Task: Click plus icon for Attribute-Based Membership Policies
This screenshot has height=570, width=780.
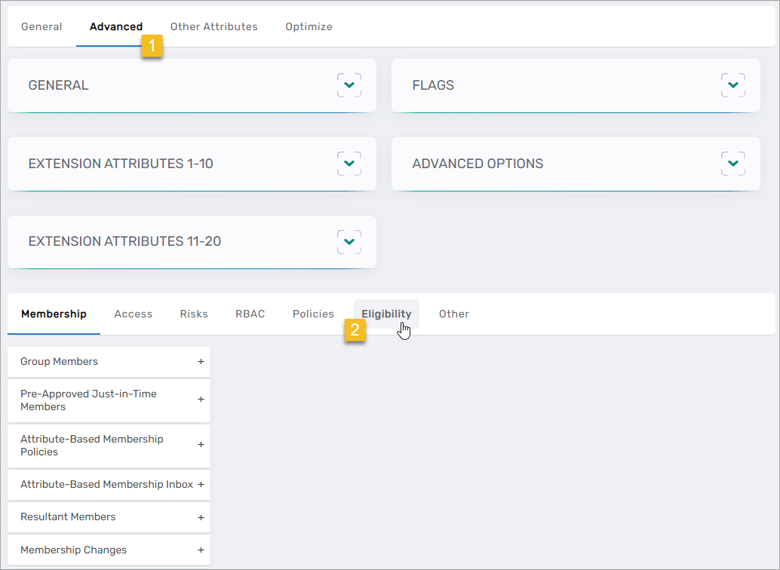Action: (201, 445)
